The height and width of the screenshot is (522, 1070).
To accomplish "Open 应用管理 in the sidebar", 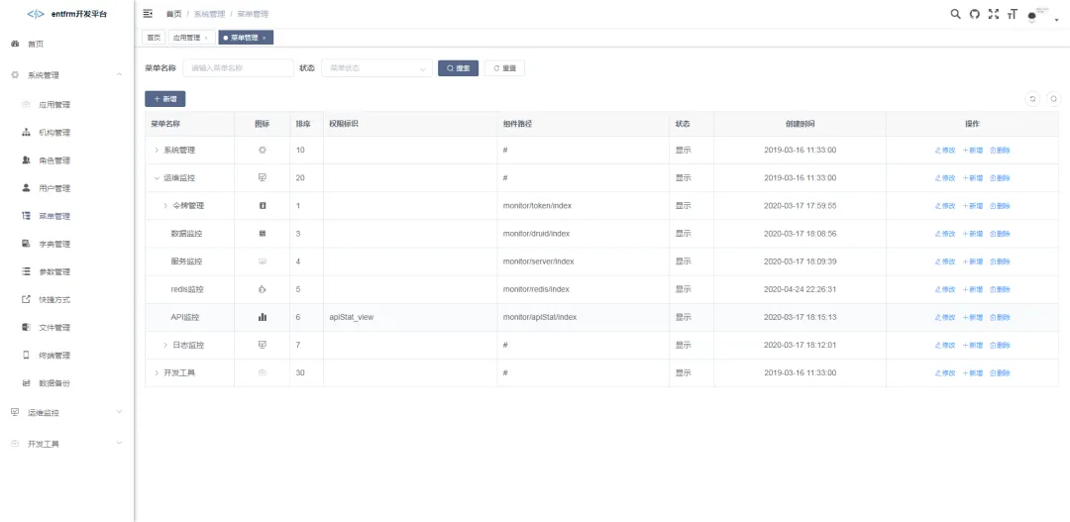I will (x=66, y=105).
